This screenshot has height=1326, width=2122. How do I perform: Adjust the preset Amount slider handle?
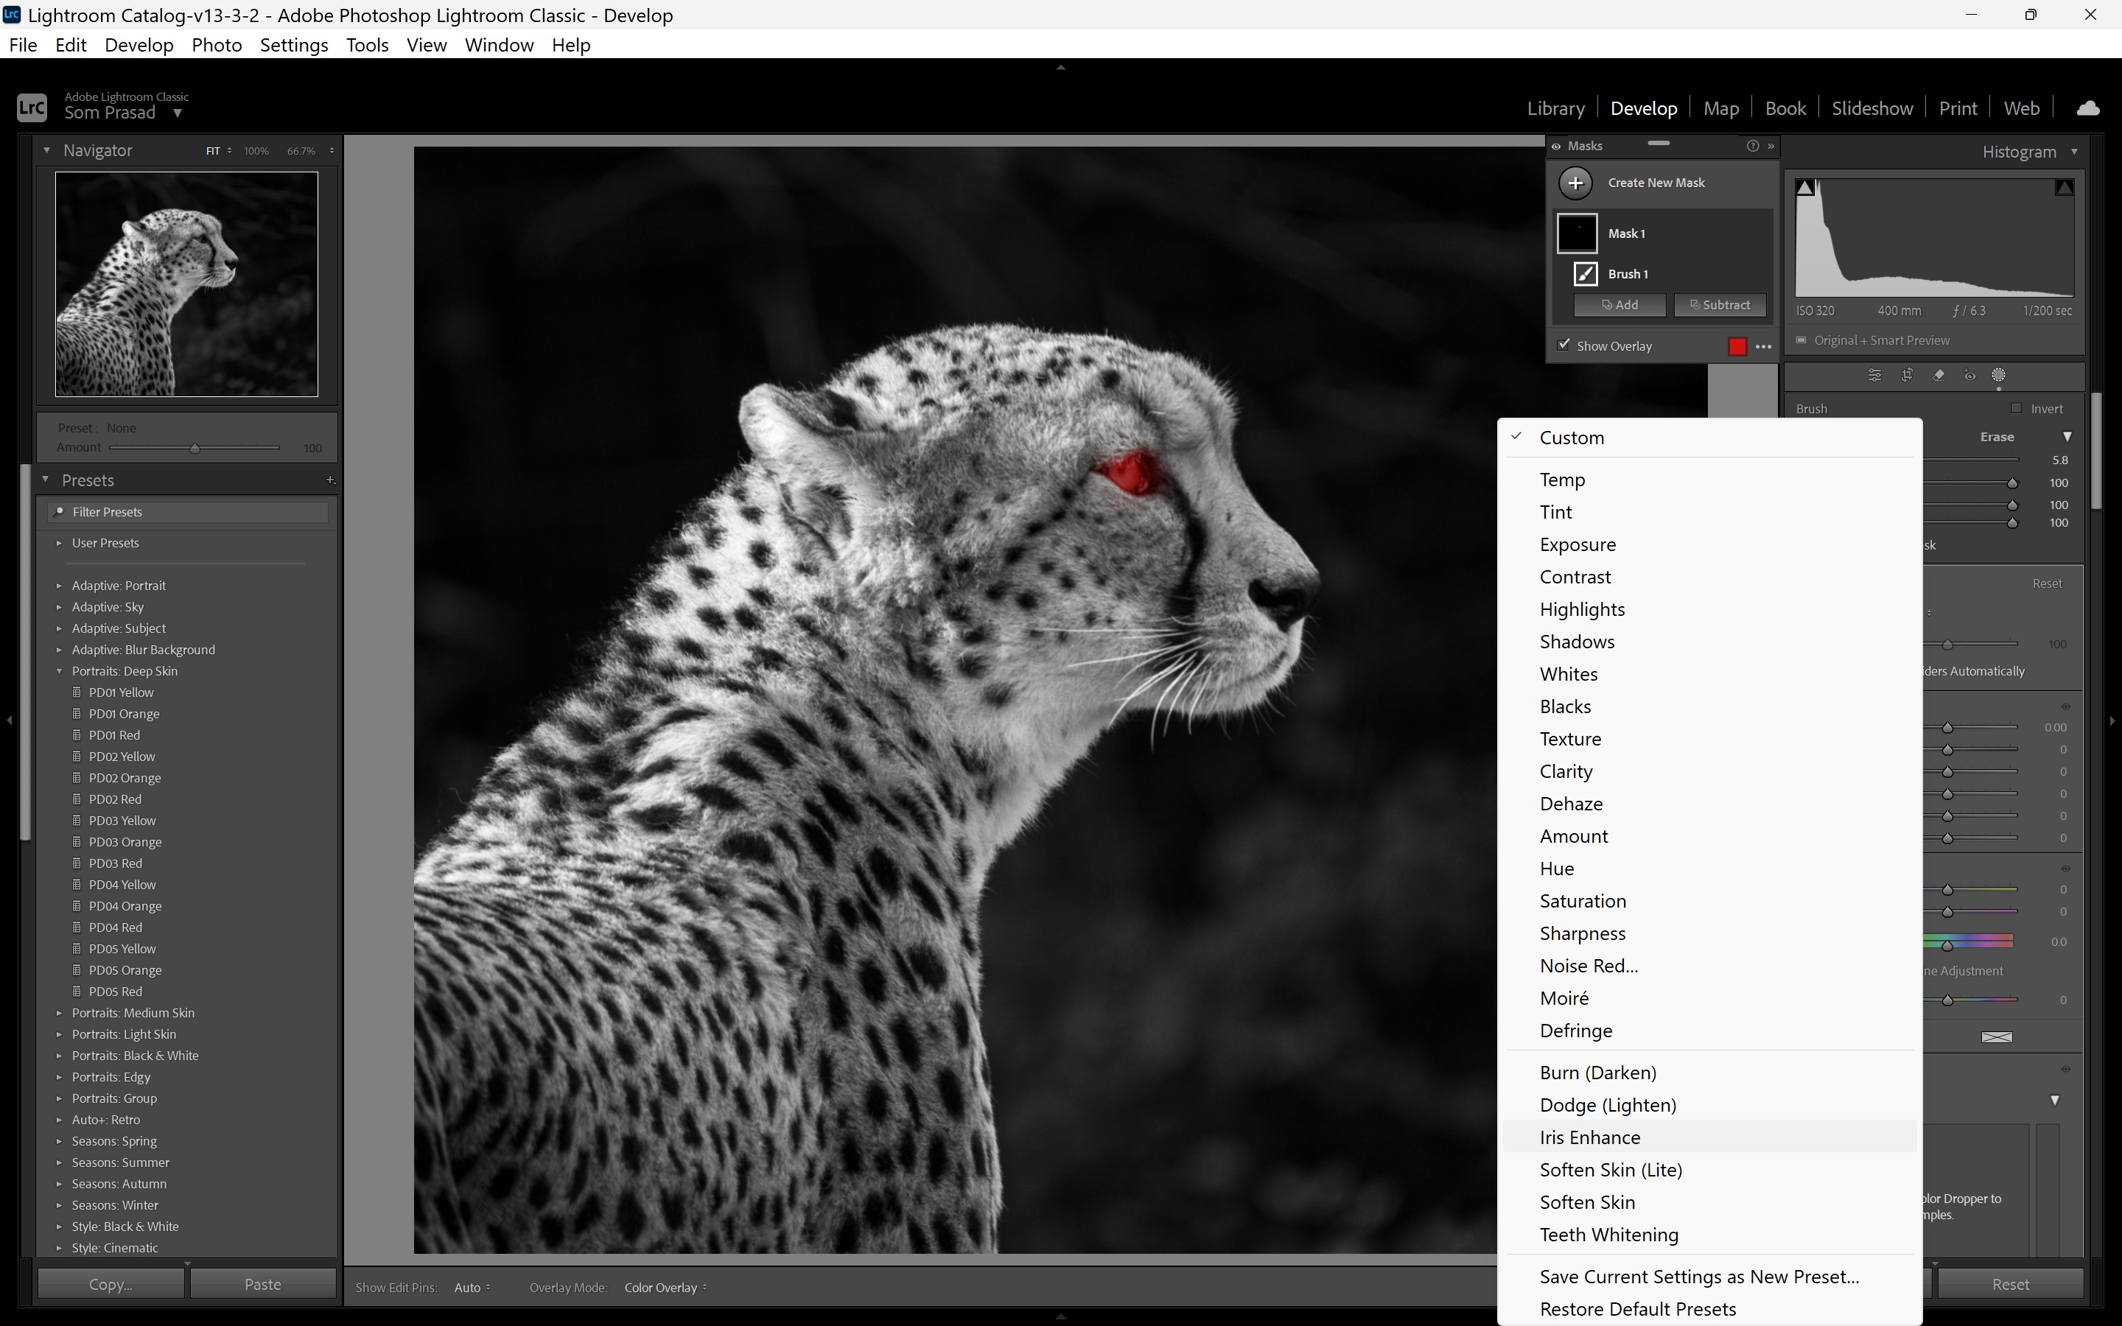click(x=195, y=448)
